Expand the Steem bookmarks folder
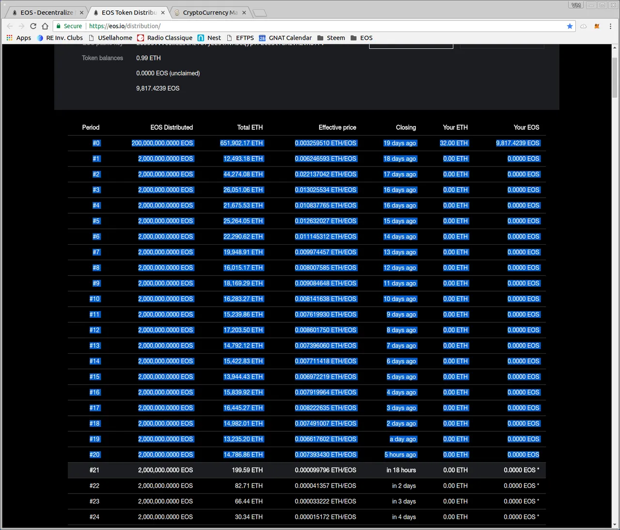This screenshot has width=620, height=530. click(x=331, y=38)
